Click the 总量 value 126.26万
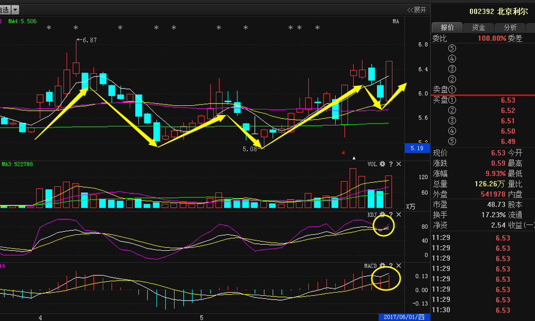Screen dimensions: 535x321 tap(489, 184)
